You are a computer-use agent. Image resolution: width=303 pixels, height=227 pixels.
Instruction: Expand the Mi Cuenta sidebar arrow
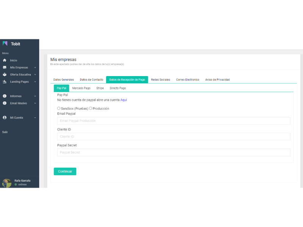35,118
